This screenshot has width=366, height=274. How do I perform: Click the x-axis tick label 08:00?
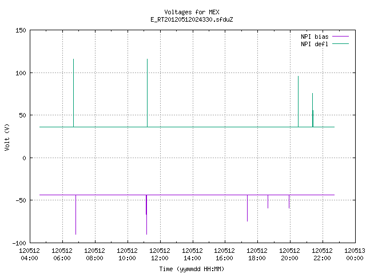pos(94,258)
